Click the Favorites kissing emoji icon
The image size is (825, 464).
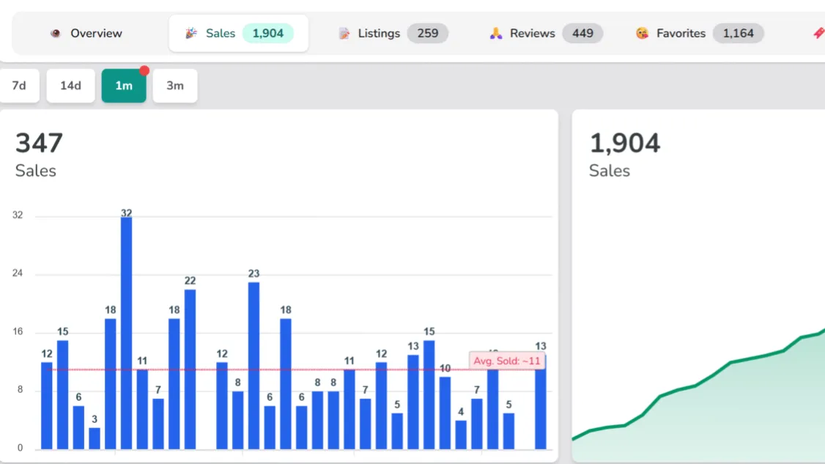pyautogui.click(x=642, y=34)
